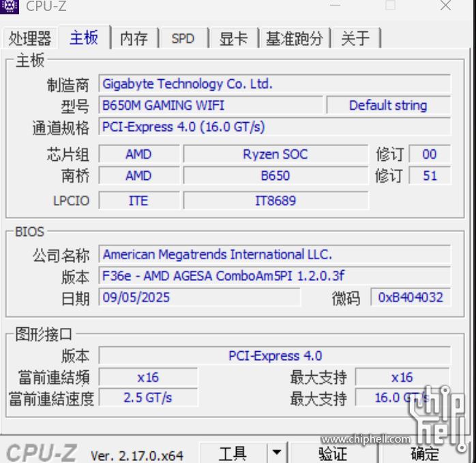Switch to the 显卡 tab
Image resolution: width=476 pixels, height=463 pixels.
233,38
